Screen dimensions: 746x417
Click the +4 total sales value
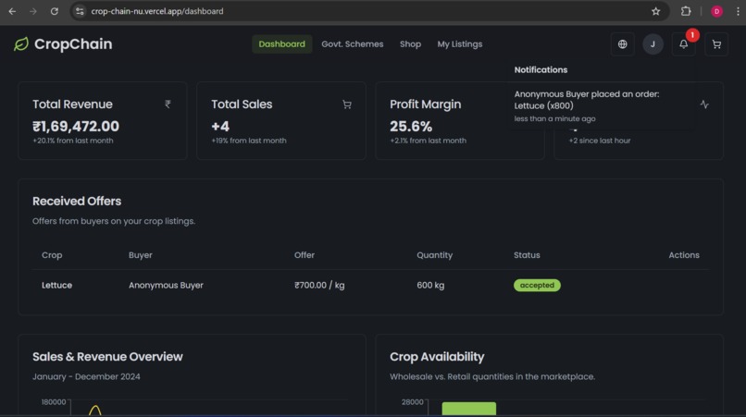click(x=220, y=126)
